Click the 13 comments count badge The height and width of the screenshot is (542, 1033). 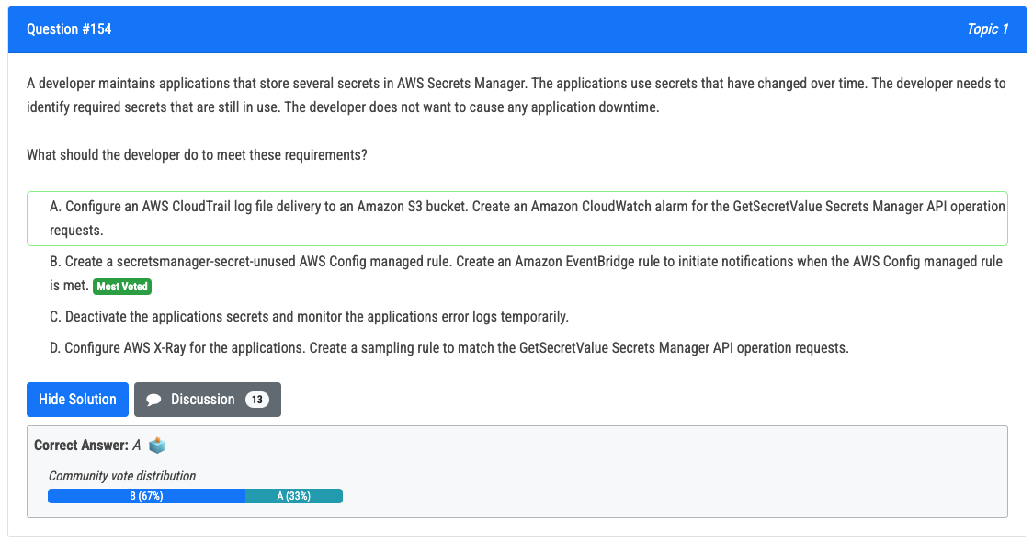pyautogui.click(x=257, y=400)
